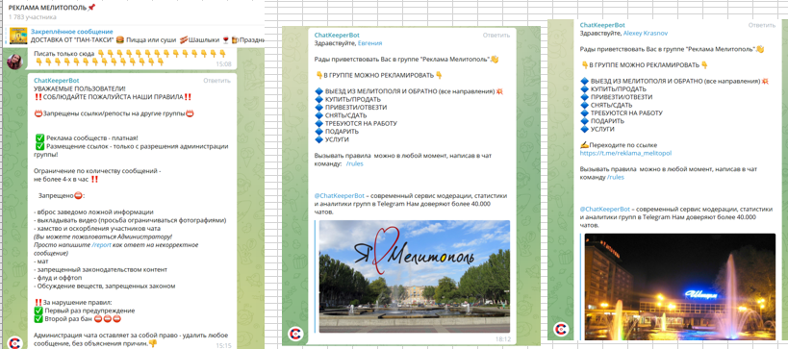Open the t.me/reklama_melitopol link
The image size is (788, 349).
pos(625,153)
